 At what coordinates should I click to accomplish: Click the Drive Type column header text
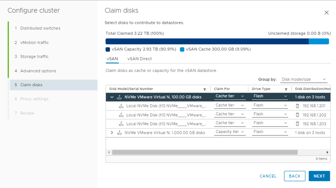click(x=261, y=89)
